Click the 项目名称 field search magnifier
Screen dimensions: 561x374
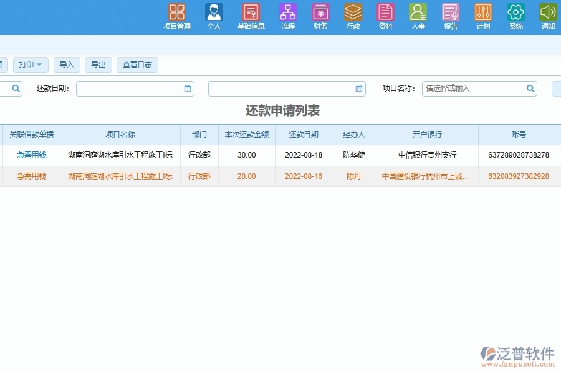pos(530,89)
